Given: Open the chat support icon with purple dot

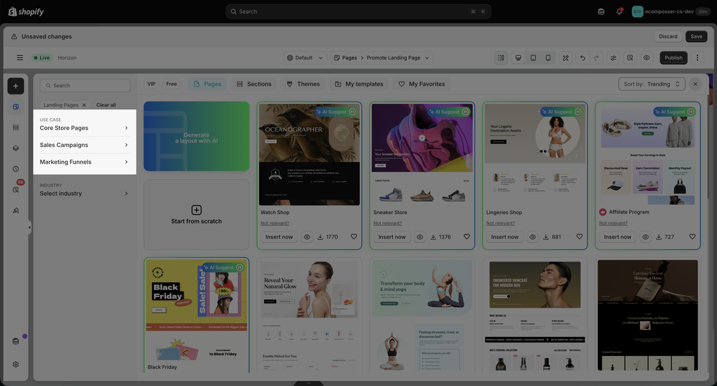Looking at the screenshot, I should point(15,341).
